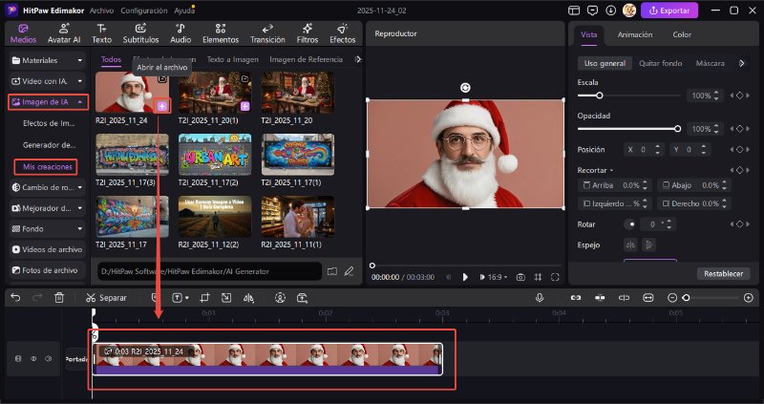This screenshot has height=404, width=764.
Task: Fit timeline to window icon
Action: [x=648, y=297]
